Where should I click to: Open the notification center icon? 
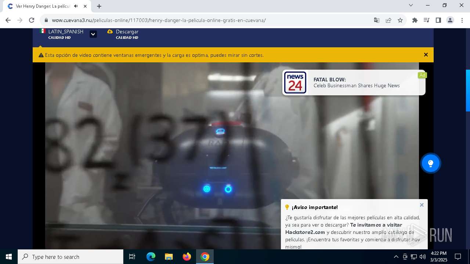point(458,257)
